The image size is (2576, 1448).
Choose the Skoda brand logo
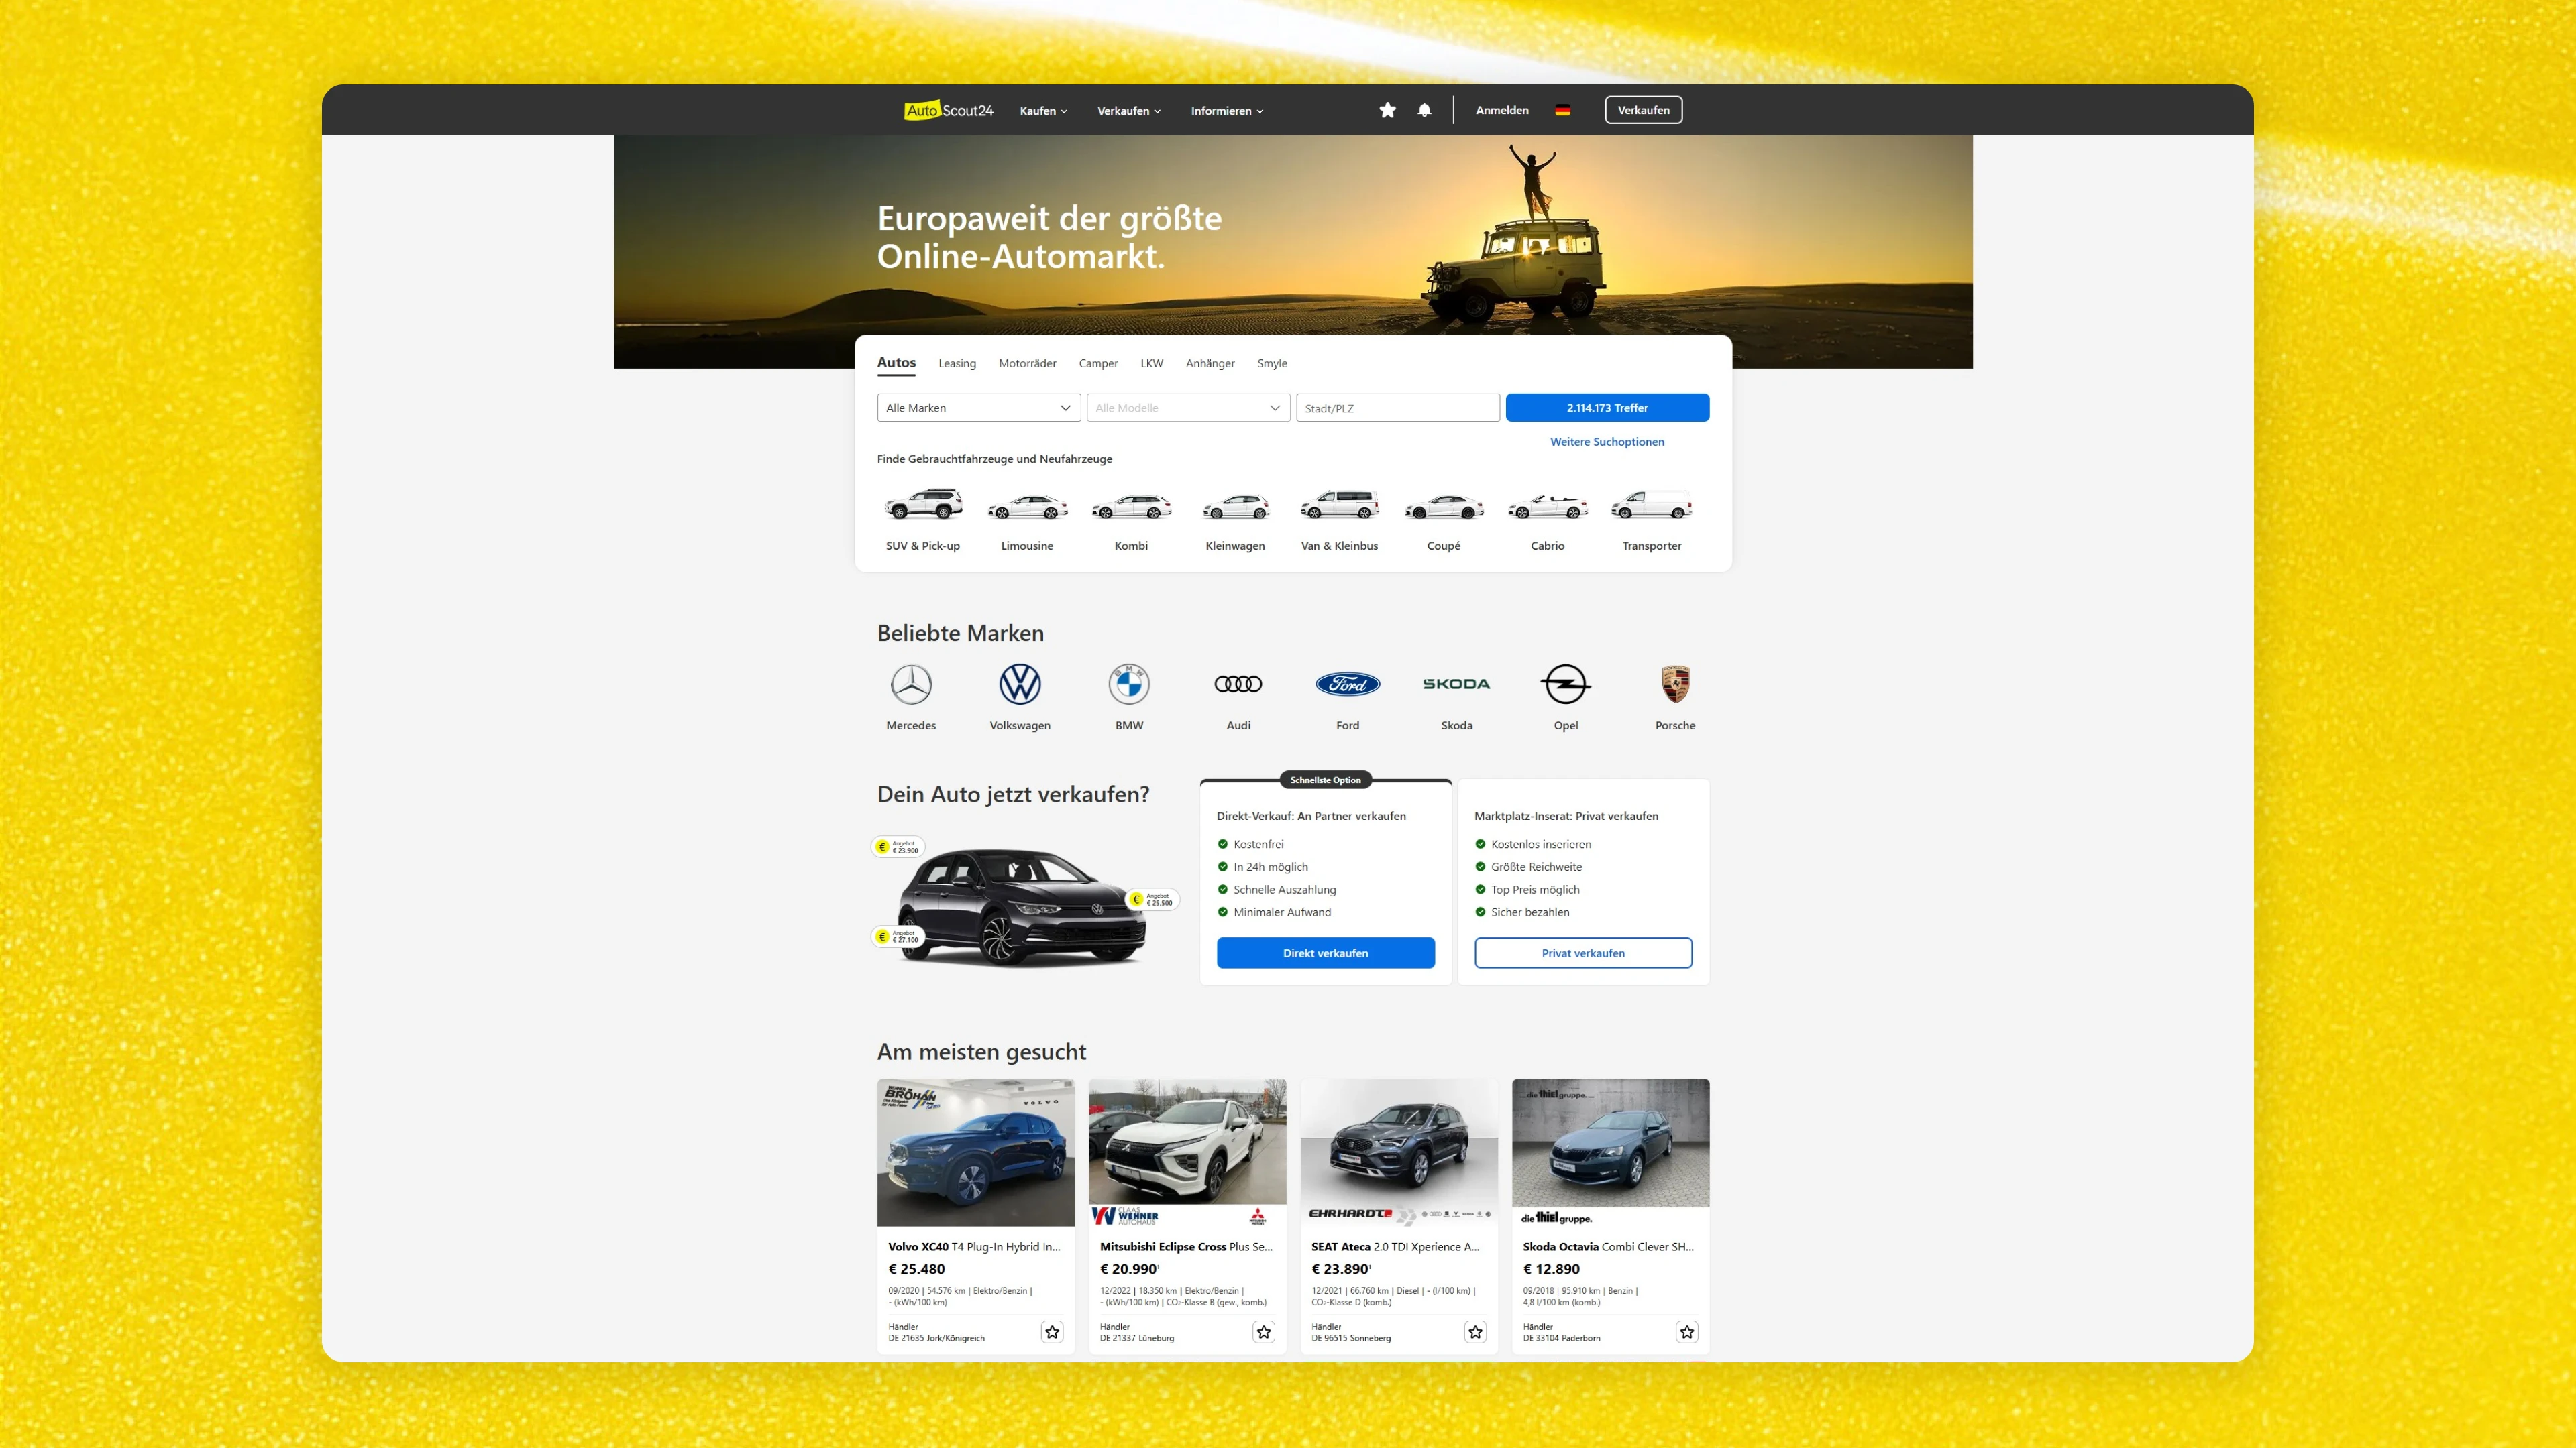pyautogui.click(x=1456, y=684)
